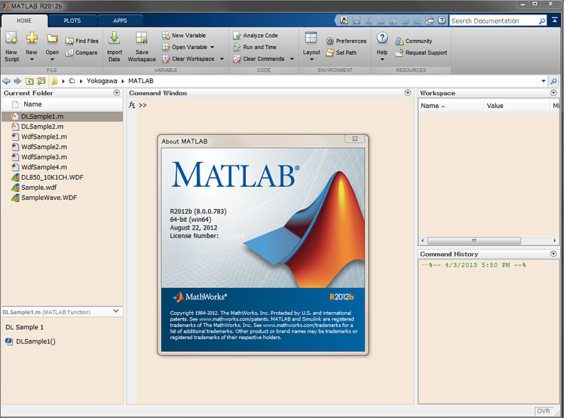
Task: Switch to the APPS tab
Action: point(120,21)
